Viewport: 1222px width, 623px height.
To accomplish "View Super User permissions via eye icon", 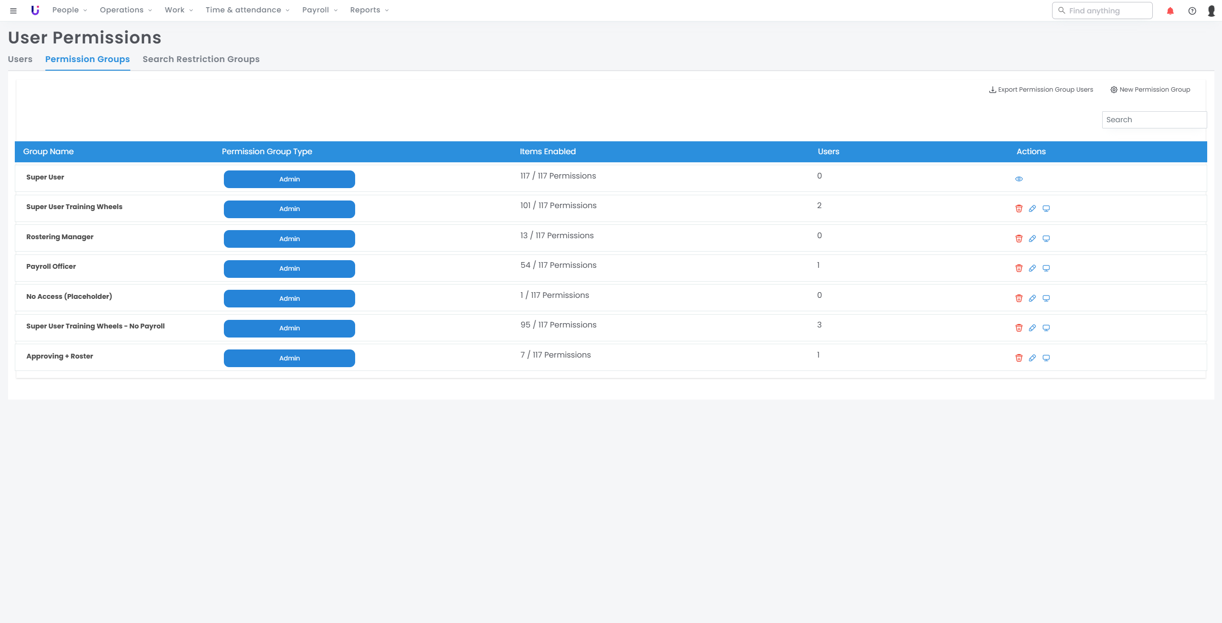I will [x=1019, y=179].
